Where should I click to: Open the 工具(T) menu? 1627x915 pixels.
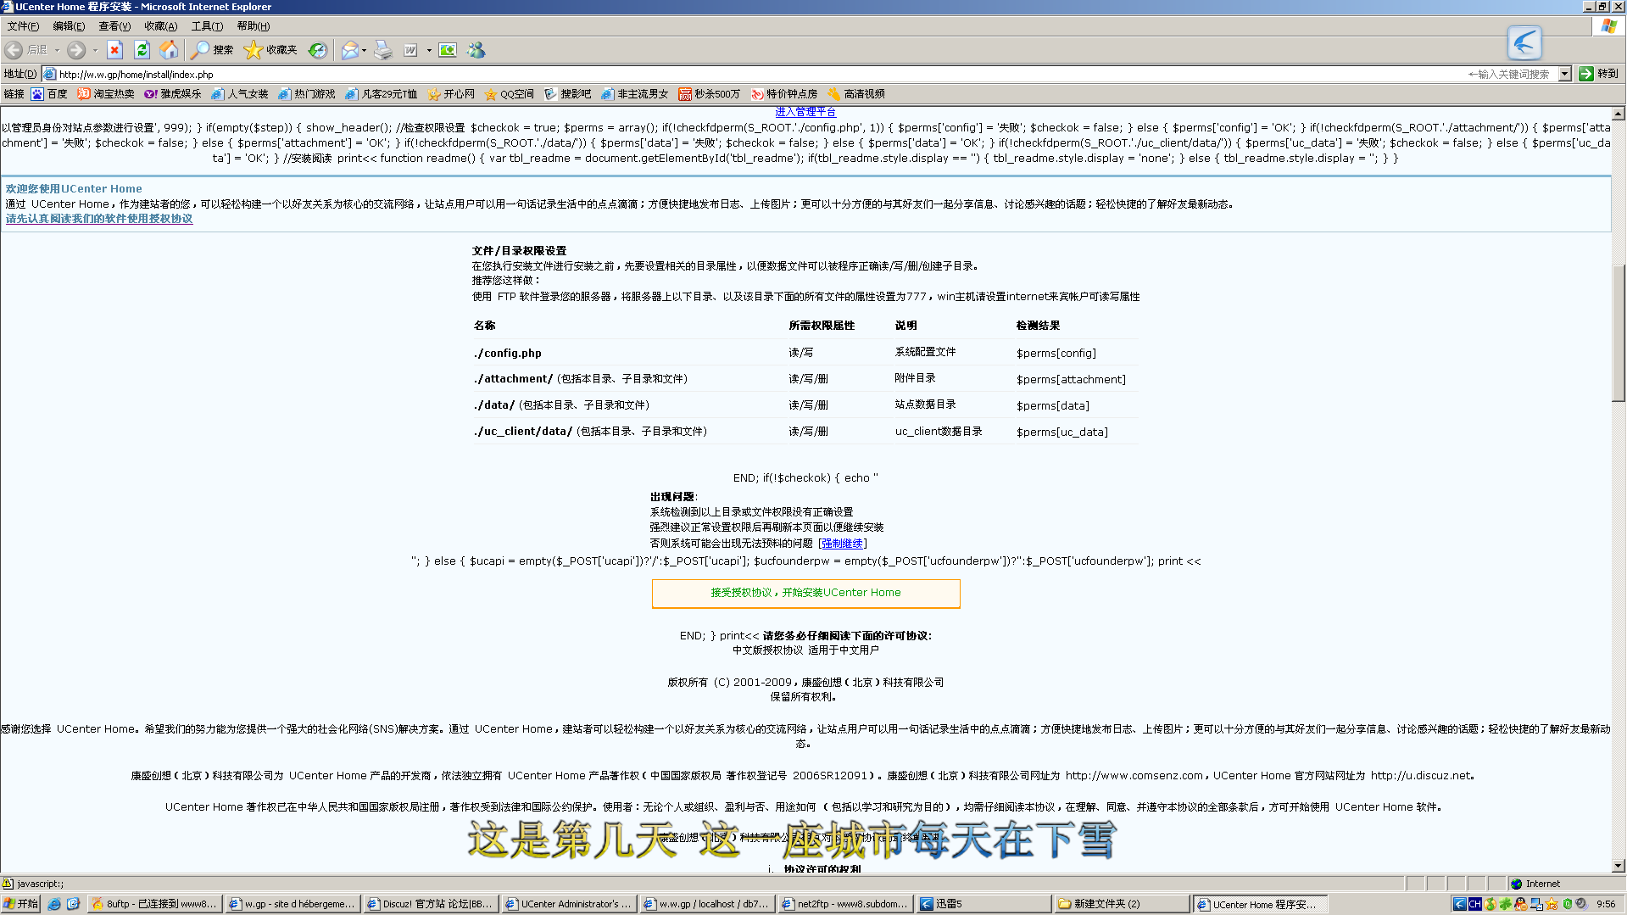coord(207,26)
